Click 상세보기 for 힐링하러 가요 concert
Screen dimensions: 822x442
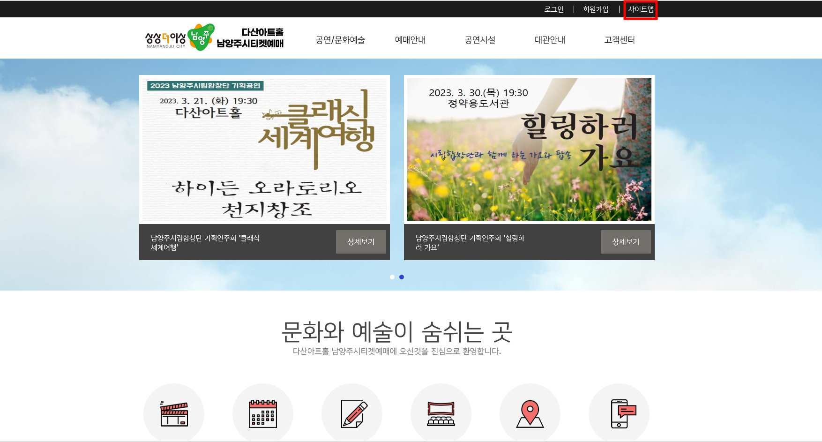coord(626,242)
